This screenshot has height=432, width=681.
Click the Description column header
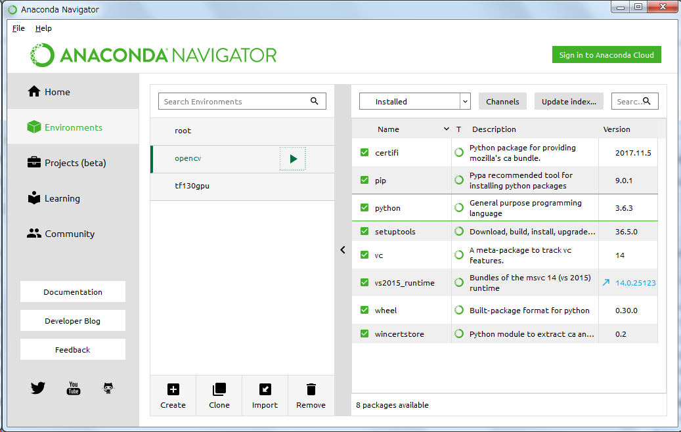tap(494, 129)
